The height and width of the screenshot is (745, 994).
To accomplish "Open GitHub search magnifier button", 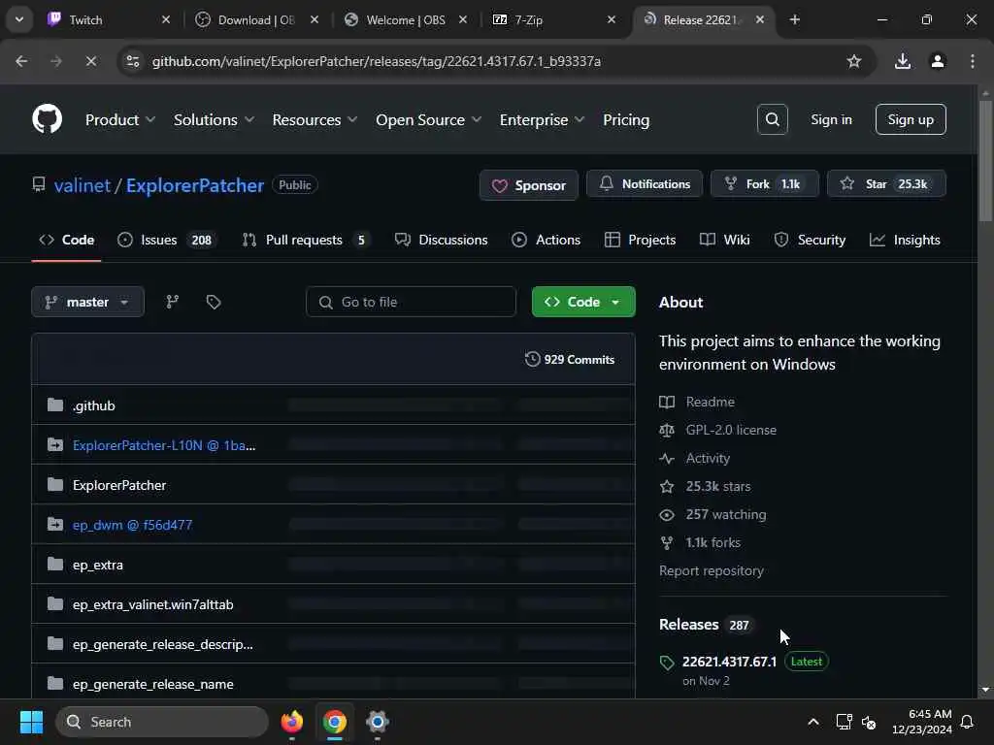I will tap(772, 119).
